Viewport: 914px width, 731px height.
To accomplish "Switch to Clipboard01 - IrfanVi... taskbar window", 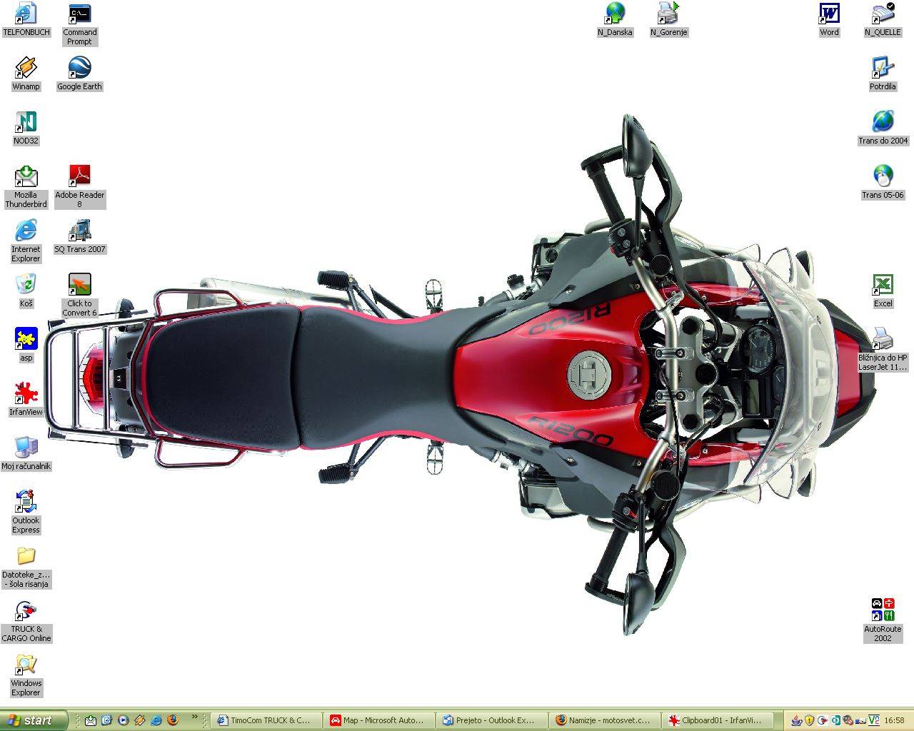I will [718, 720].
